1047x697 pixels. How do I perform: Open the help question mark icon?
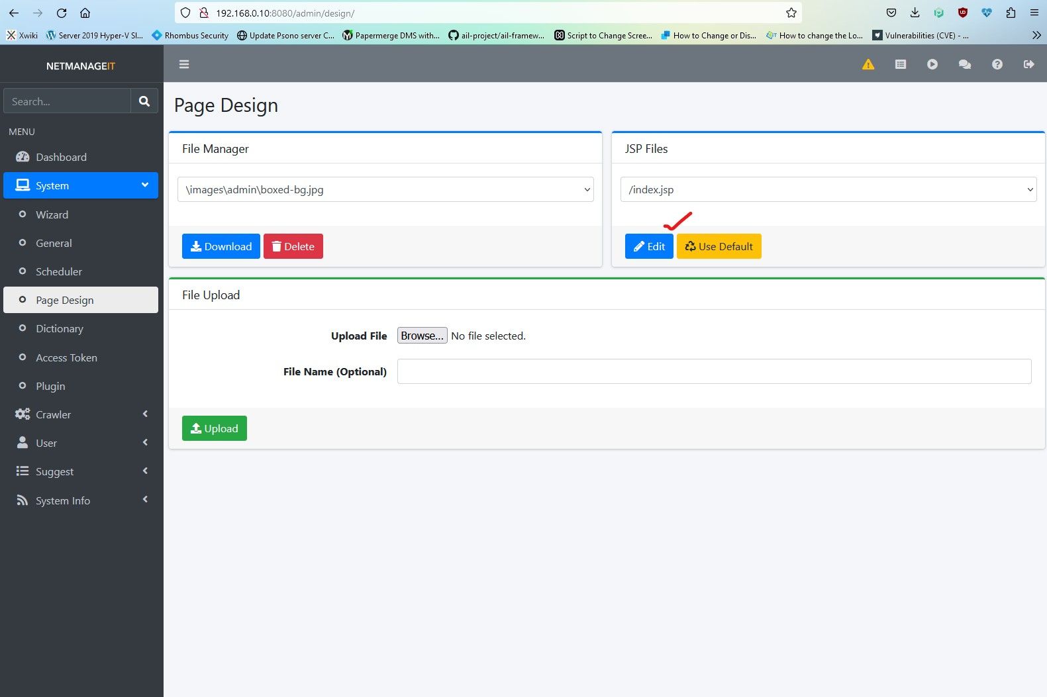click(x=997, y=64)
